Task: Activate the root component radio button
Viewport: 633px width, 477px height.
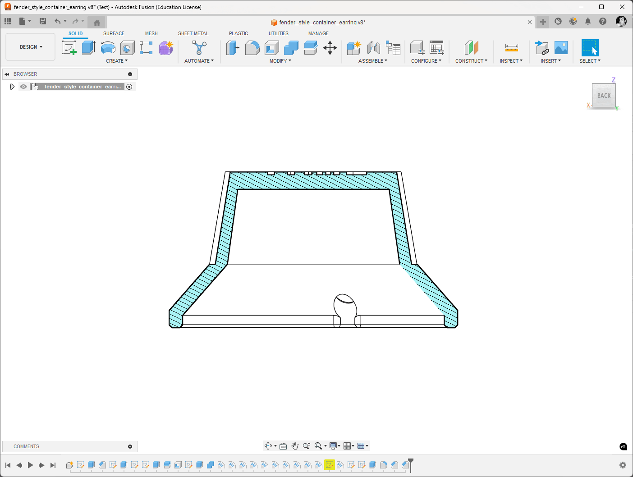Action: point(129,87)
